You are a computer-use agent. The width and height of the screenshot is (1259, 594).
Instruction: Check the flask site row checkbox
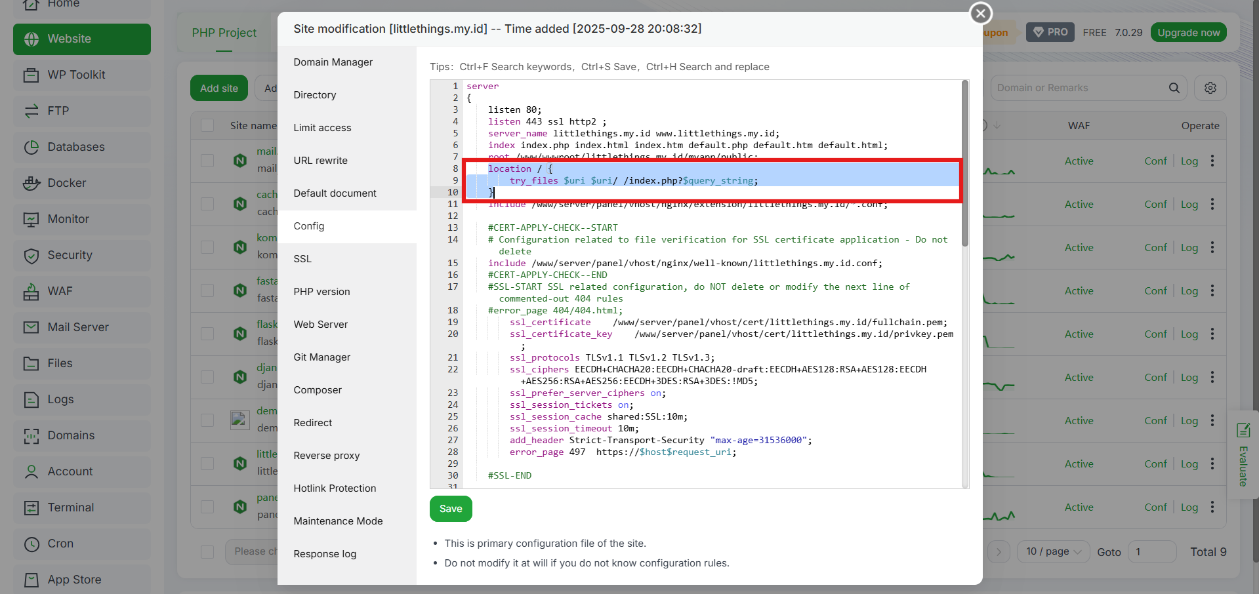[207, 334]
